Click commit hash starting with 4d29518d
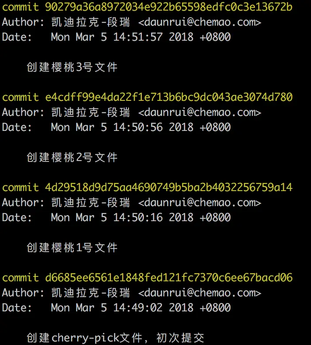 (169, 188)
